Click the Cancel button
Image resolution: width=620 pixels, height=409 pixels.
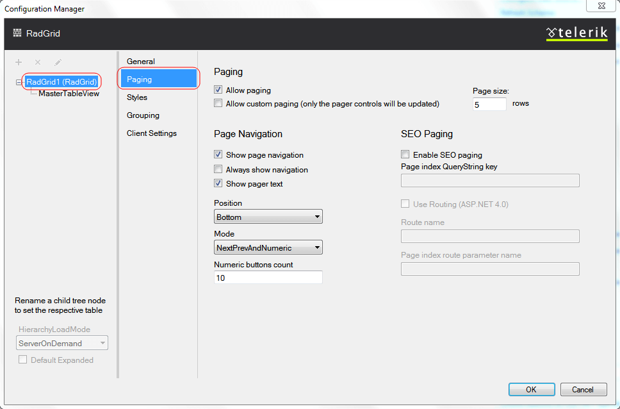[583, 389]
